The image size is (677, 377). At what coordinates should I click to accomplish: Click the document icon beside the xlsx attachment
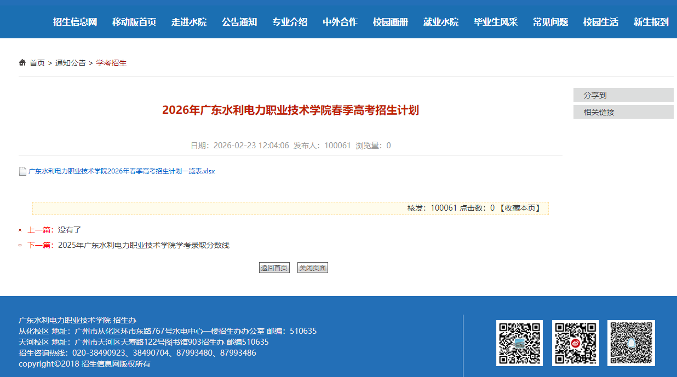coord(20,171)
